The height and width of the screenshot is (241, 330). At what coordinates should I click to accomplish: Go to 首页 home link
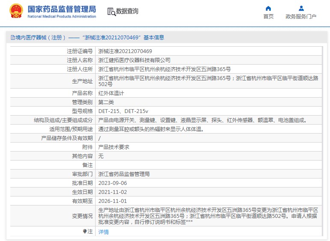click(268, 16)
